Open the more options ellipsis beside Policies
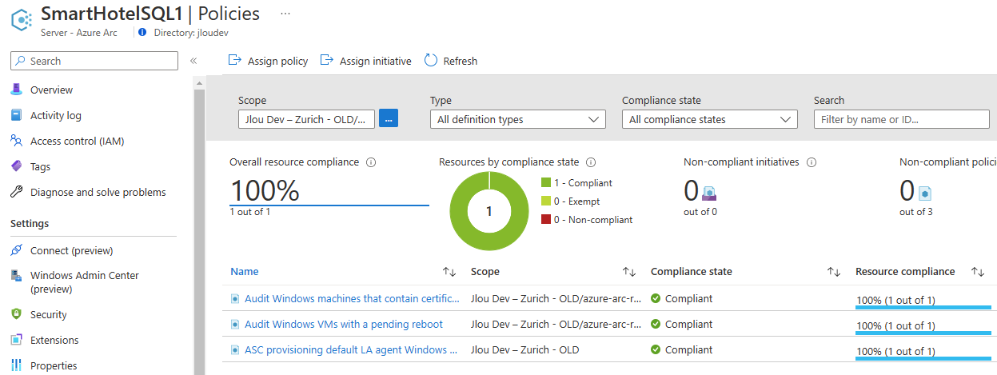The width and height of the screenshot is (997, 375). pyautogui.click(x=285, y=14)
